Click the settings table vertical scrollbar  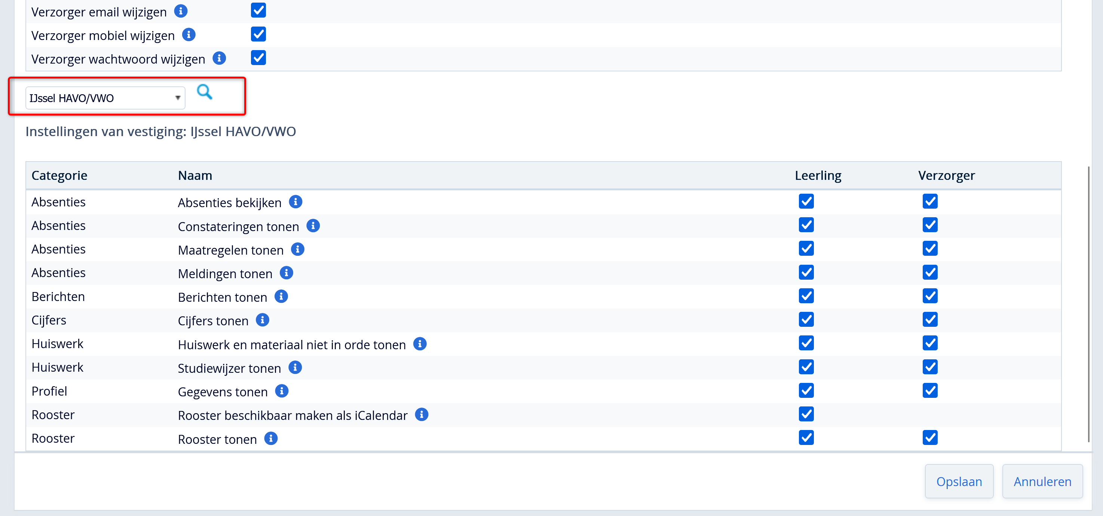click(1088, 304)
